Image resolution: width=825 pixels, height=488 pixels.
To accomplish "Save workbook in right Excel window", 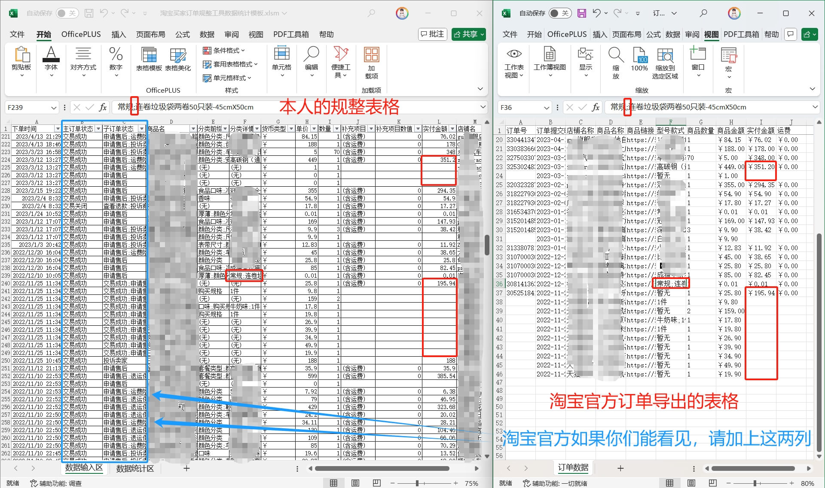I will pyautogui.click(x=581, y=13).
